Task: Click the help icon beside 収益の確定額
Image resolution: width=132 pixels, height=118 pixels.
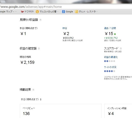Action: 39,49
